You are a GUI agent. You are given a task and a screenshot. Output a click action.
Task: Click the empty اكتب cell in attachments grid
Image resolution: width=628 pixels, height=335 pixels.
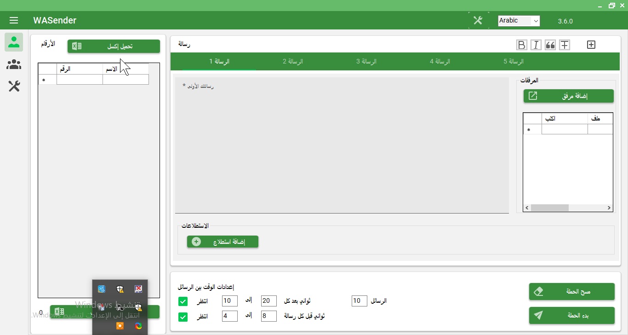tap(565, 129)
